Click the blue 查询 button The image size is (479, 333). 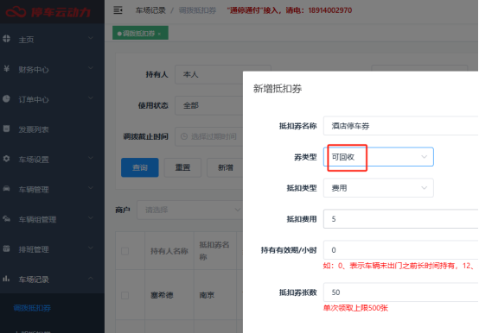pyautogui.click(x=140, y=167)
